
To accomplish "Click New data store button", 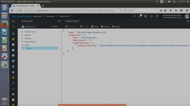I will tap(29, 26).
